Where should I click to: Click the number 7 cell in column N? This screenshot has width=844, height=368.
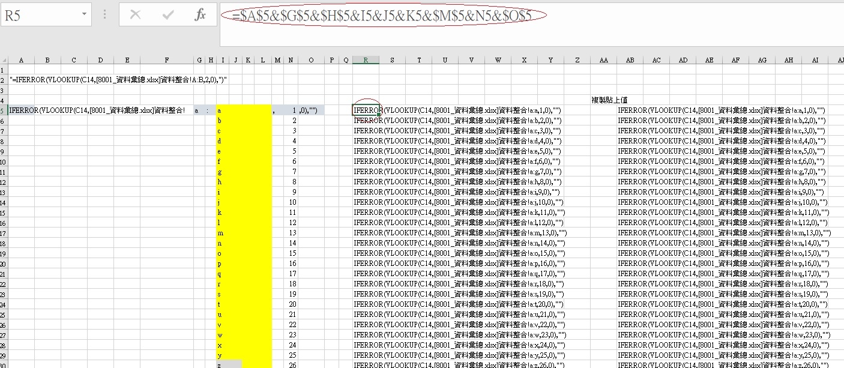point(291,172)
